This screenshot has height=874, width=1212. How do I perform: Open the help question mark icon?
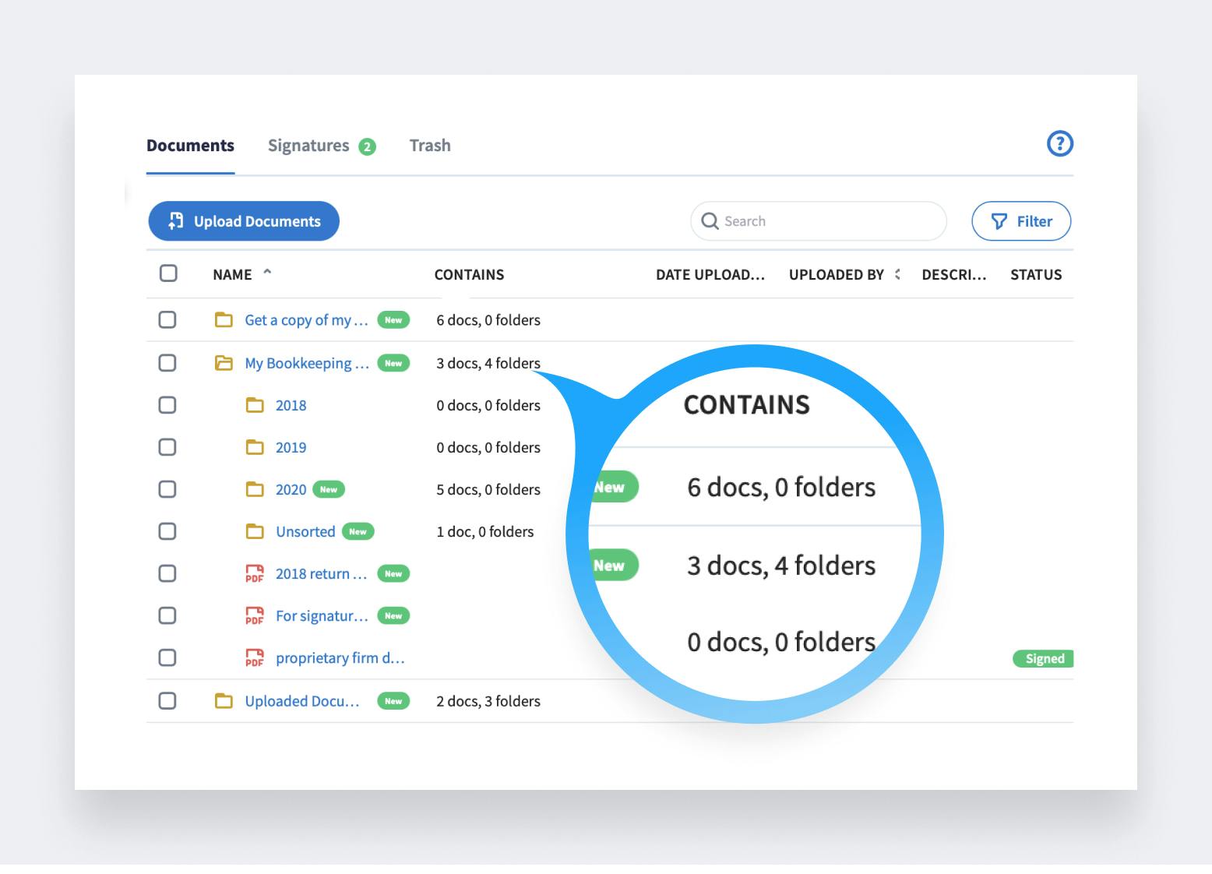point(1059,144)
